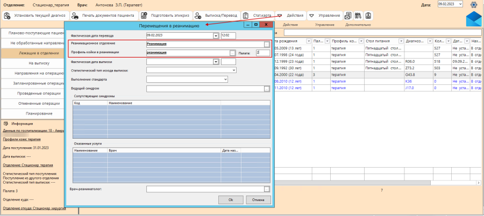The width and height of the screenshot is (484, 216).
Task: Click the clipboard-person icon in Дополнительно
Action: pos(368,16)
